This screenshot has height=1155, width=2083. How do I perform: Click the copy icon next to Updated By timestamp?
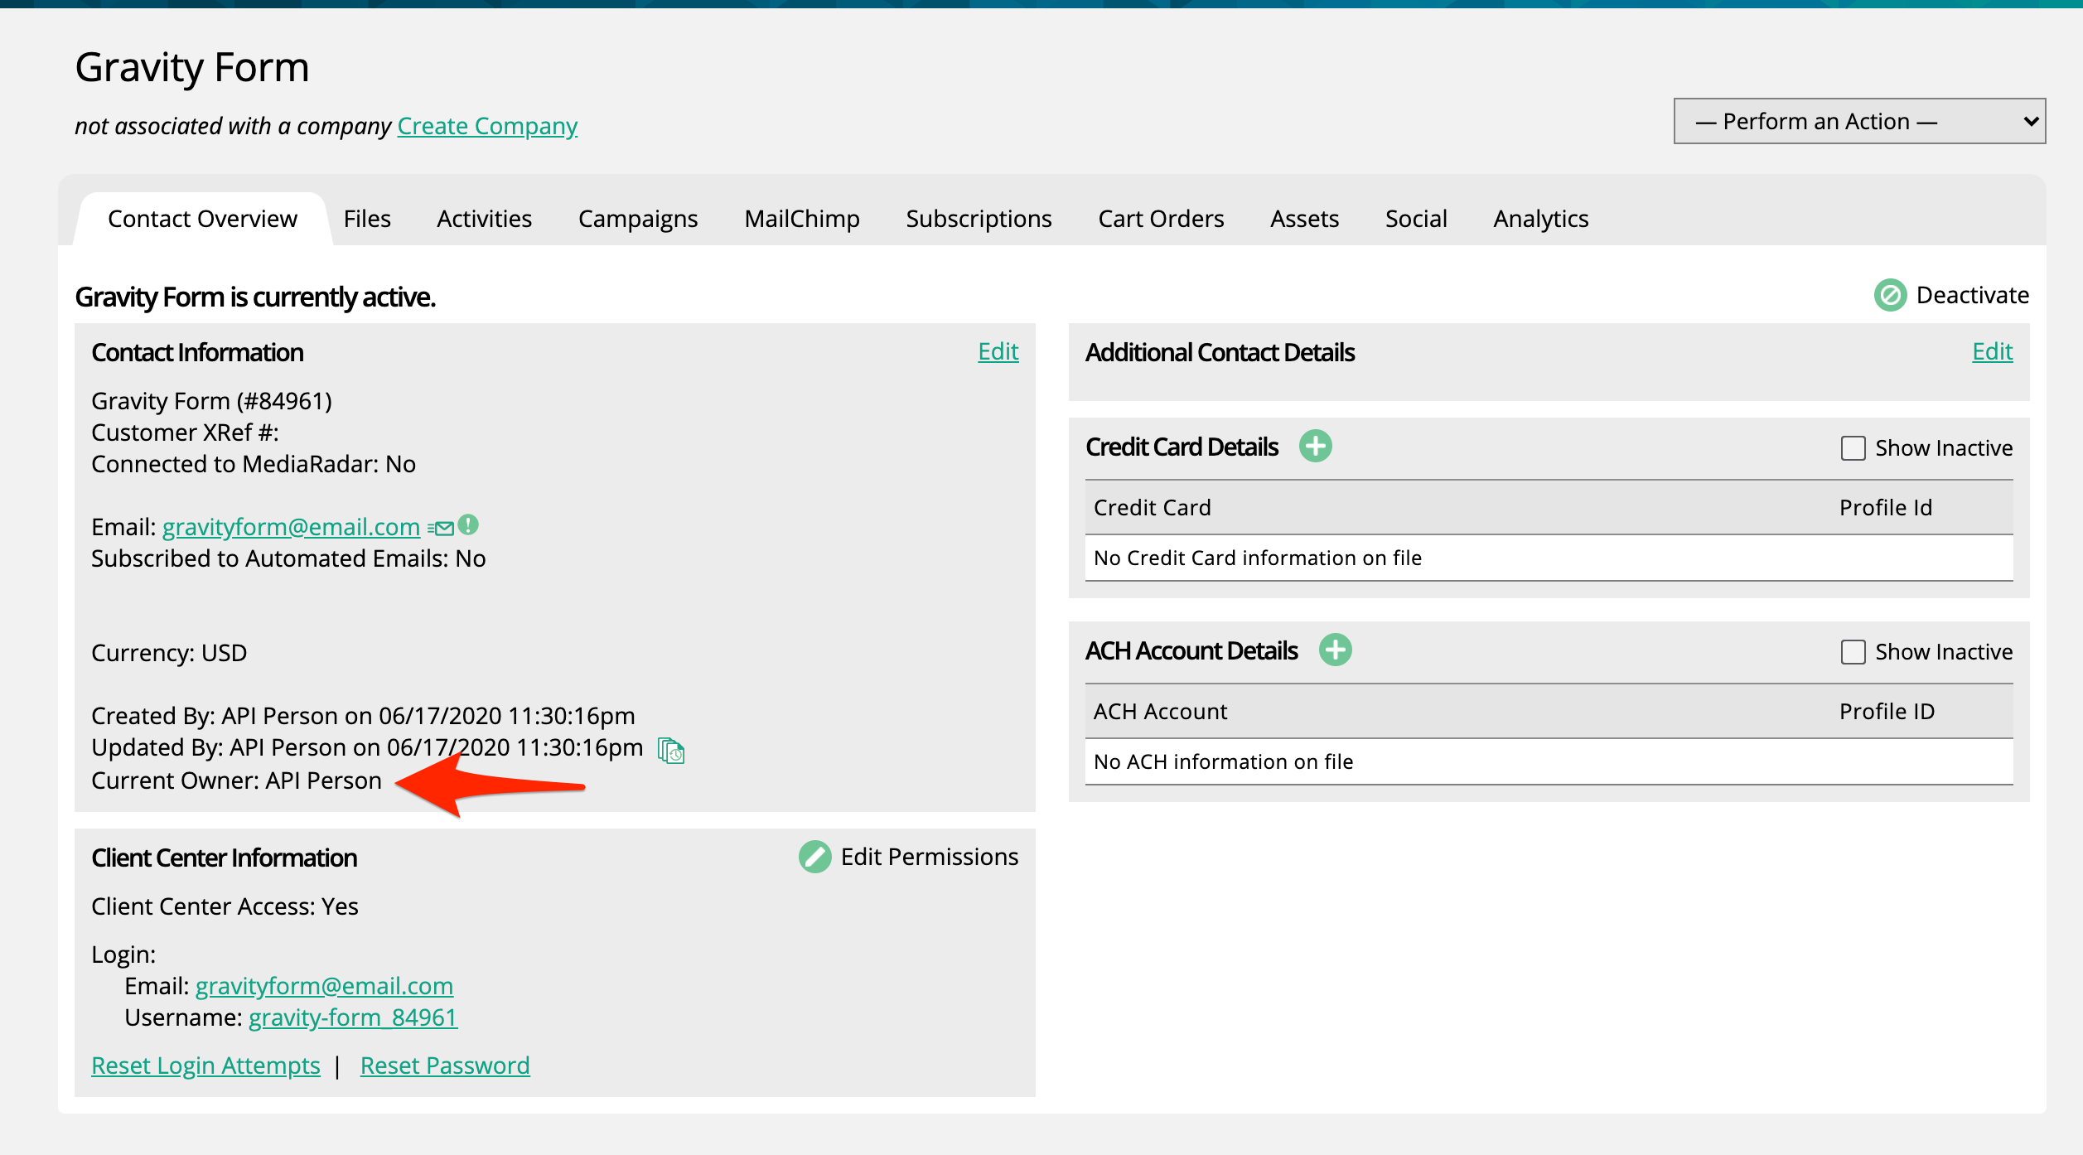click(675, 750)
